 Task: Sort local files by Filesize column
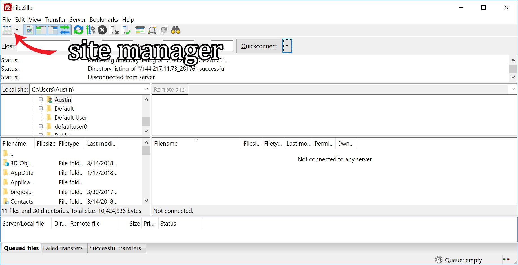coord(46,143)
